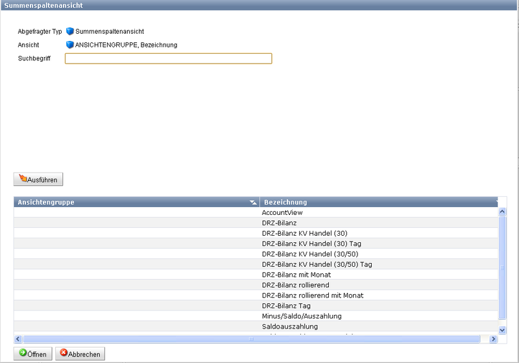Click the vertical scrollbar up arrow

click(x=501, y=212)
